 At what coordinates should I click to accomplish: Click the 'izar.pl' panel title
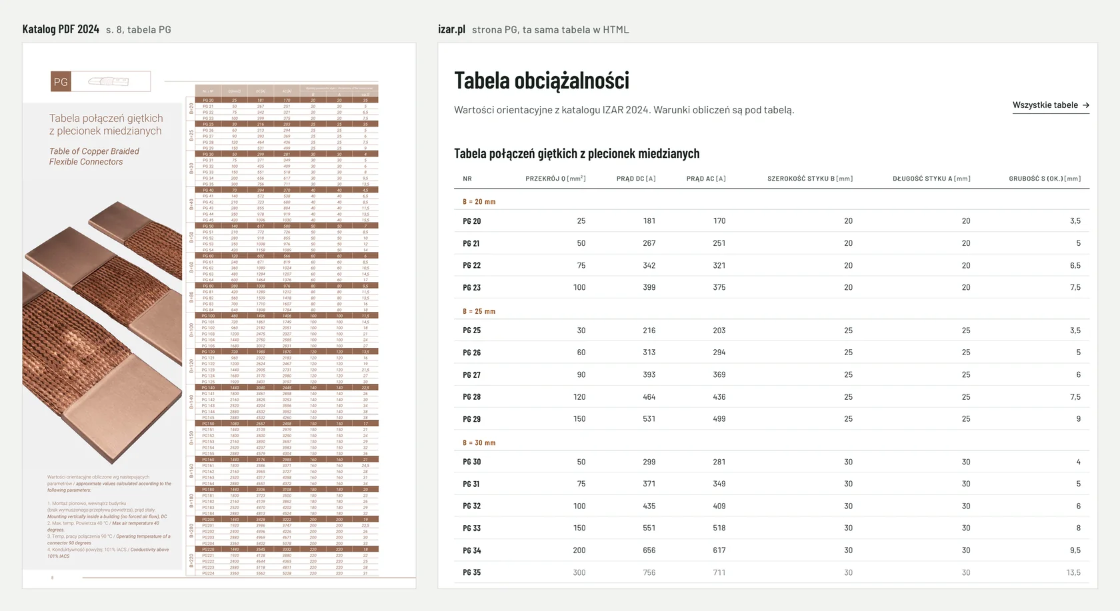451,29
